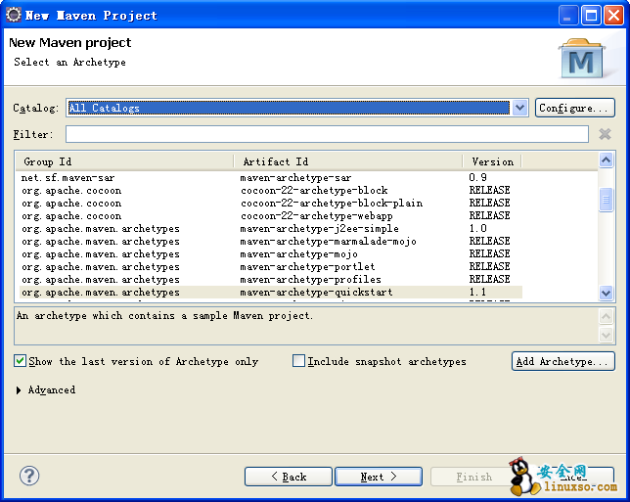
Task: Click the Add Archetype... button
Action: click(562, 361)
